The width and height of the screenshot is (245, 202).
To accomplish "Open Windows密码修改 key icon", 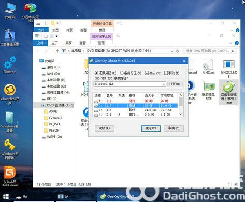I will (x=10, y=149).
